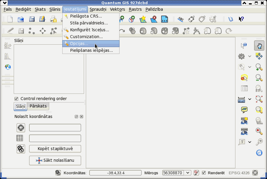Open project via the folder icon
Image resolution: width=267 pixels, height=179 pixels.
21,19
